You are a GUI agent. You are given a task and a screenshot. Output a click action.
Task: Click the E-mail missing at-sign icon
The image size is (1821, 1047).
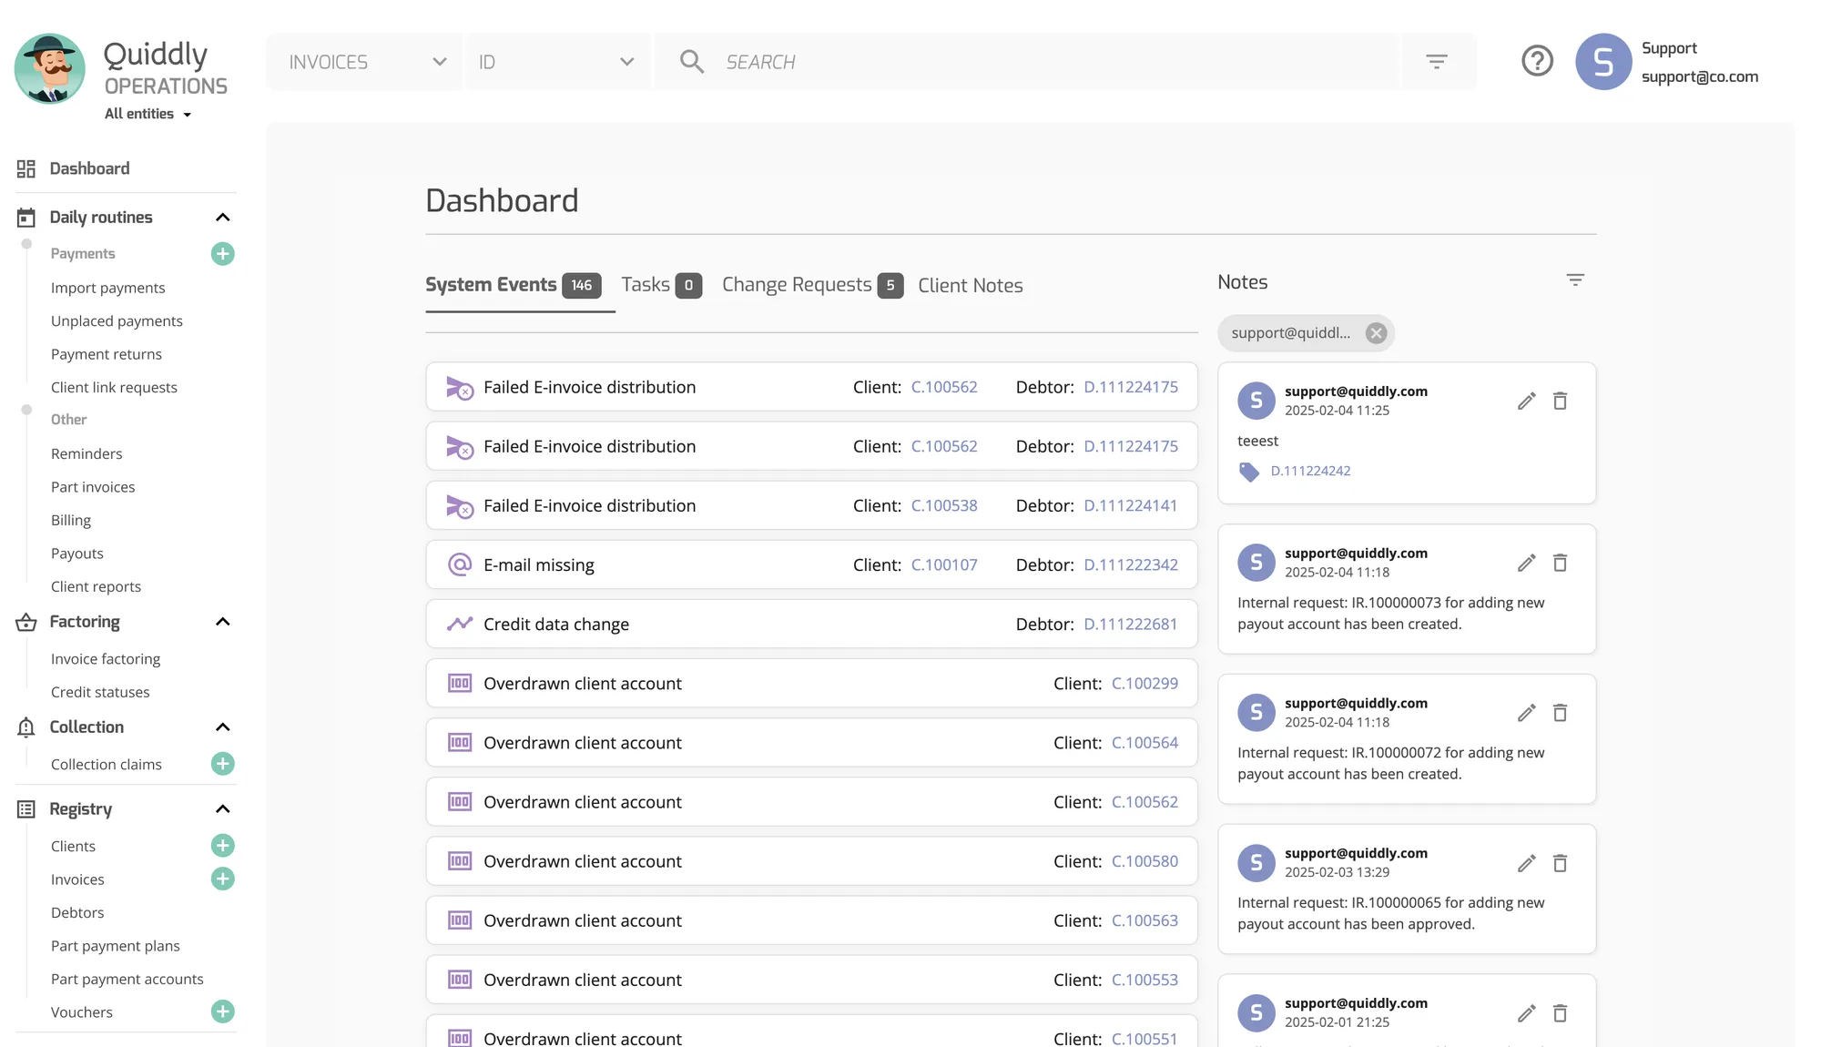click(x=460, y=564)
